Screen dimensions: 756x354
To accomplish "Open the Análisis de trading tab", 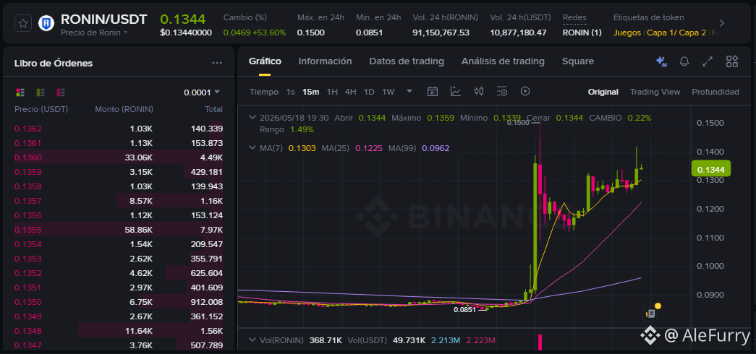I will pyautogui.click(x=503, y=61).
